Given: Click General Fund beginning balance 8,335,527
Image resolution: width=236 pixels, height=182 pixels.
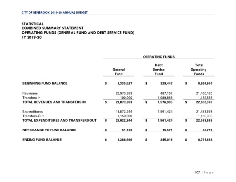Looking at the screenshot, I should coord(125,83).
